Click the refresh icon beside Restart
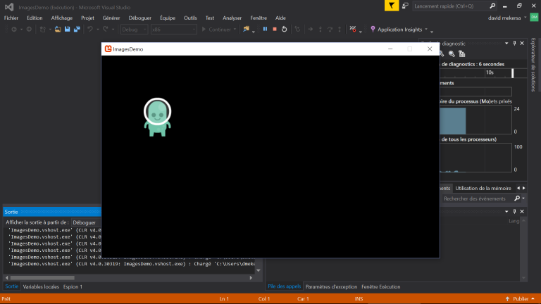 coord(297,30)
